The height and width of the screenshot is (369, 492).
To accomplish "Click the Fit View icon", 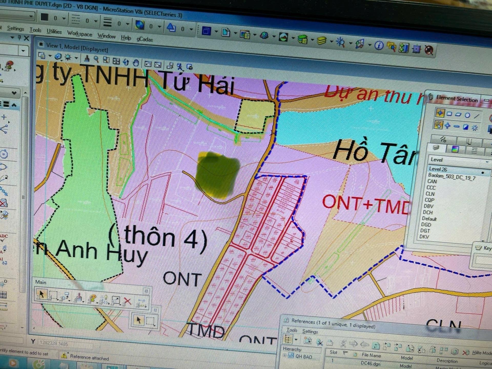I will click(x=116, y=61).
